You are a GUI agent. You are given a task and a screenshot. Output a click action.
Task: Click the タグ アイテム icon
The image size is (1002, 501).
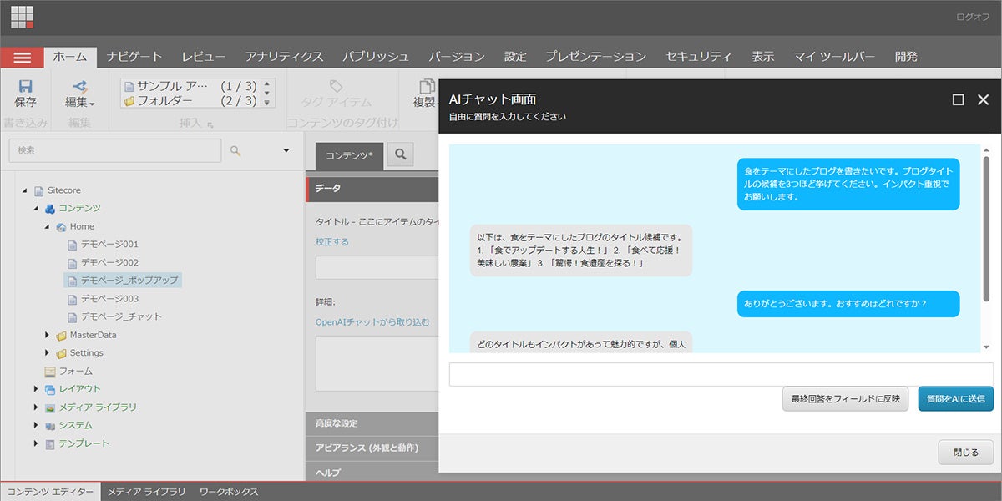coord(337,88)
